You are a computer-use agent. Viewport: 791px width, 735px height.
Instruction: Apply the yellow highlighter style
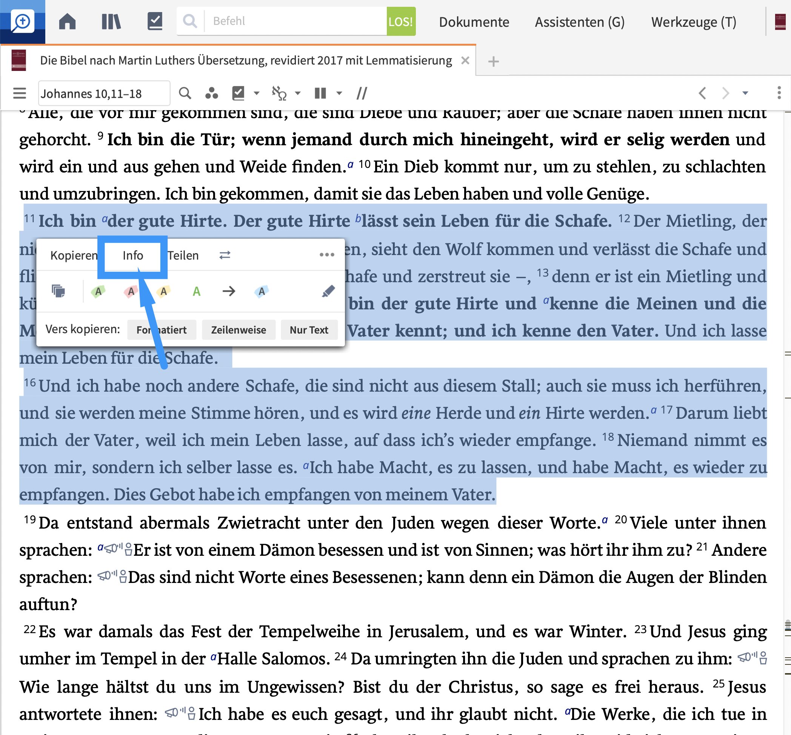[x=163, y=292]
